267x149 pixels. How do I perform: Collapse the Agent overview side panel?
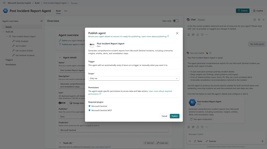coord(41,21)
